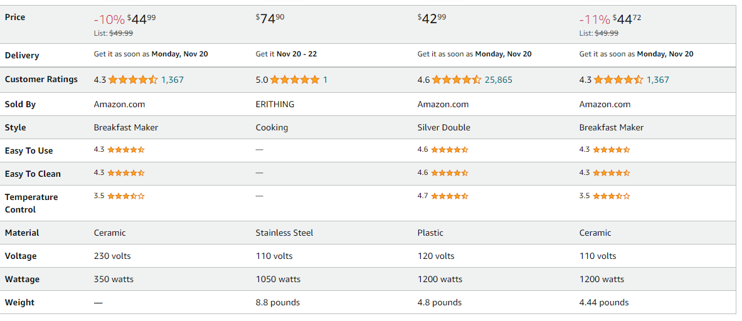Click the $44.99 discounted price

tap(142, 19)
